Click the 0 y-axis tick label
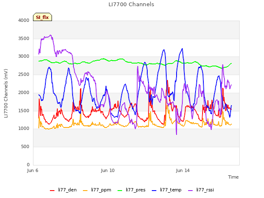The width and height of the screenshot is (264, 198). (28, 165)
